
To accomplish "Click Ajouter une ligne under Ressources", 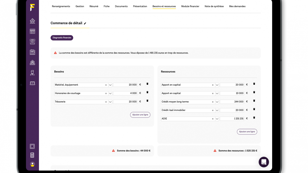I will tap(247, 132).
